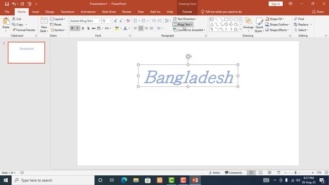Click Reset slide button

click(56, 25)
